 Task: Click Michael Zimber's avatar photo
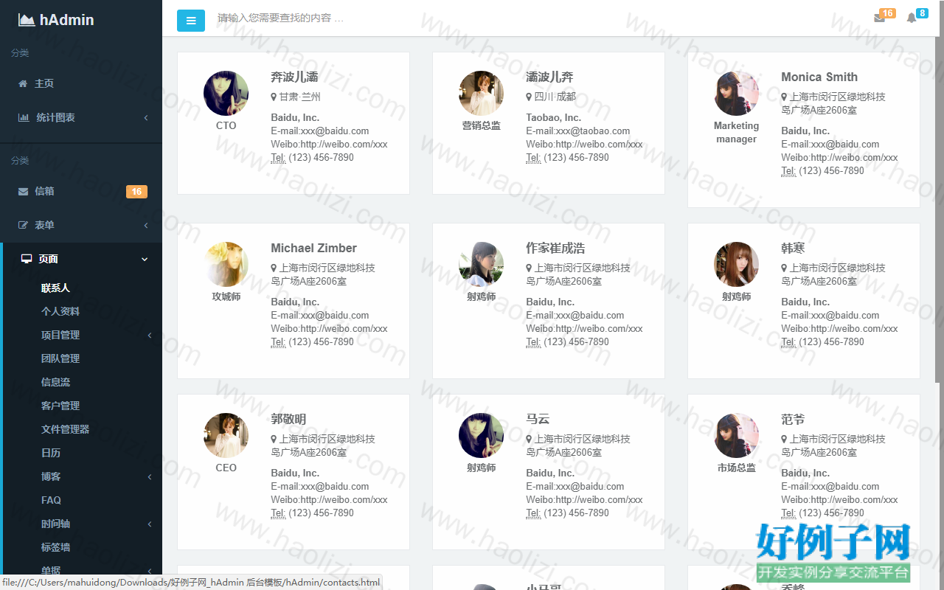pyautogui.click(x=226, y=265)
